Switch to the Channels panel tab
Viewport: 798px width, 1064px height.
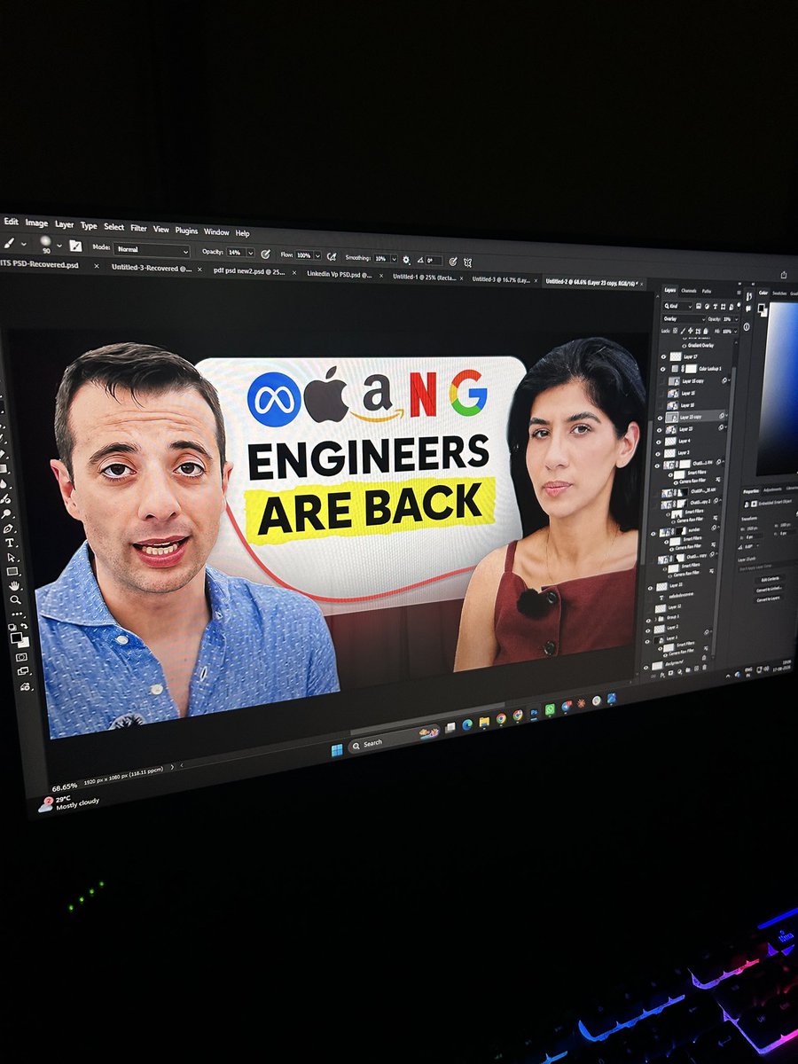(689, 291)
